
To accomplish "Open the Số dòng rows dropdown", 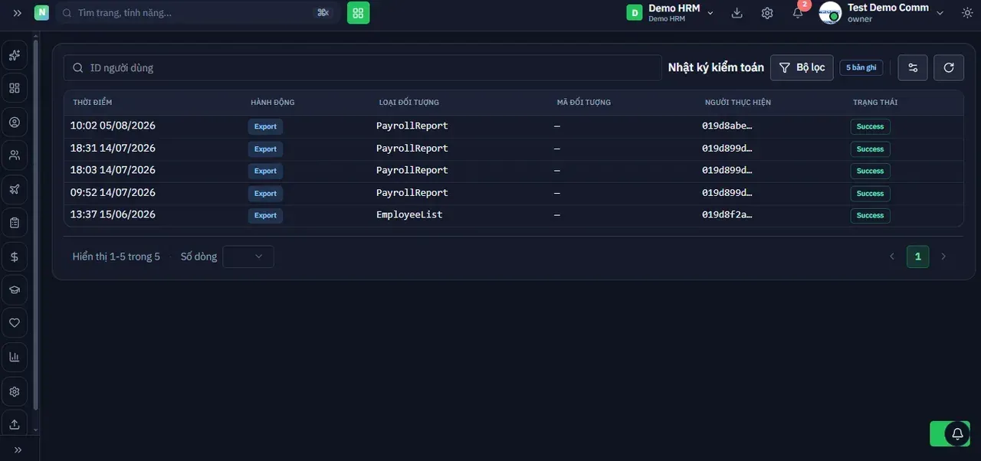I will click(x=248, y=257).
